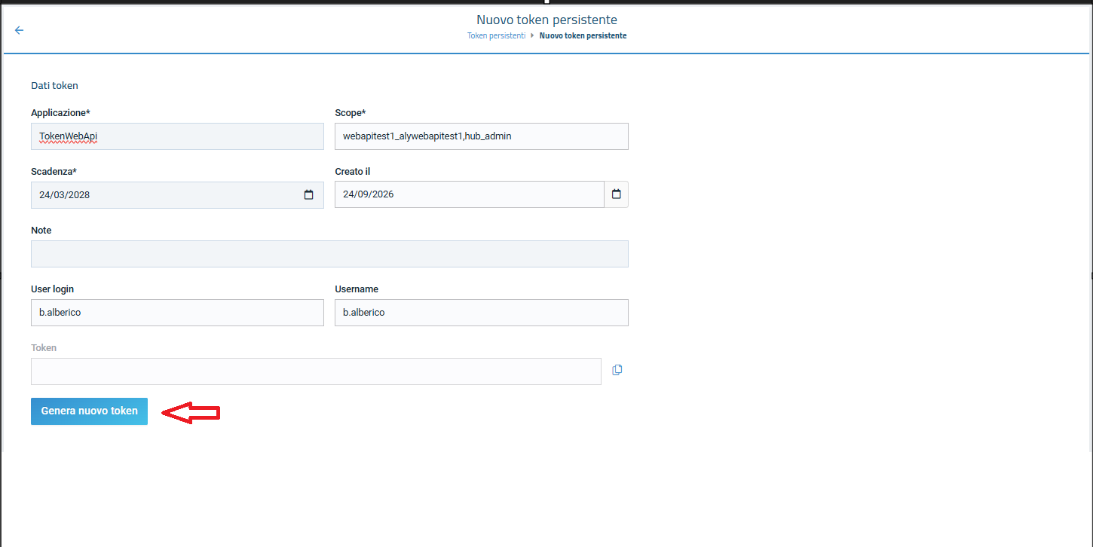Click the Nuovo token persistente page title
Screen dimensions: 1093x547
click(x=546, y=20)
